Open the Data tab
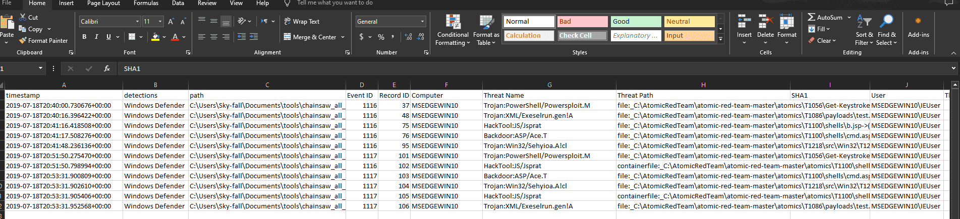960x219 pixels. (178, 3)
